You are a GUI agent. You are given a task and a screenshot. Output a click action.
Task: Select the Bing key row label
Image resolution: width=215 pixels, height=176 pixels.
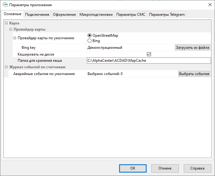click(28, 48)
